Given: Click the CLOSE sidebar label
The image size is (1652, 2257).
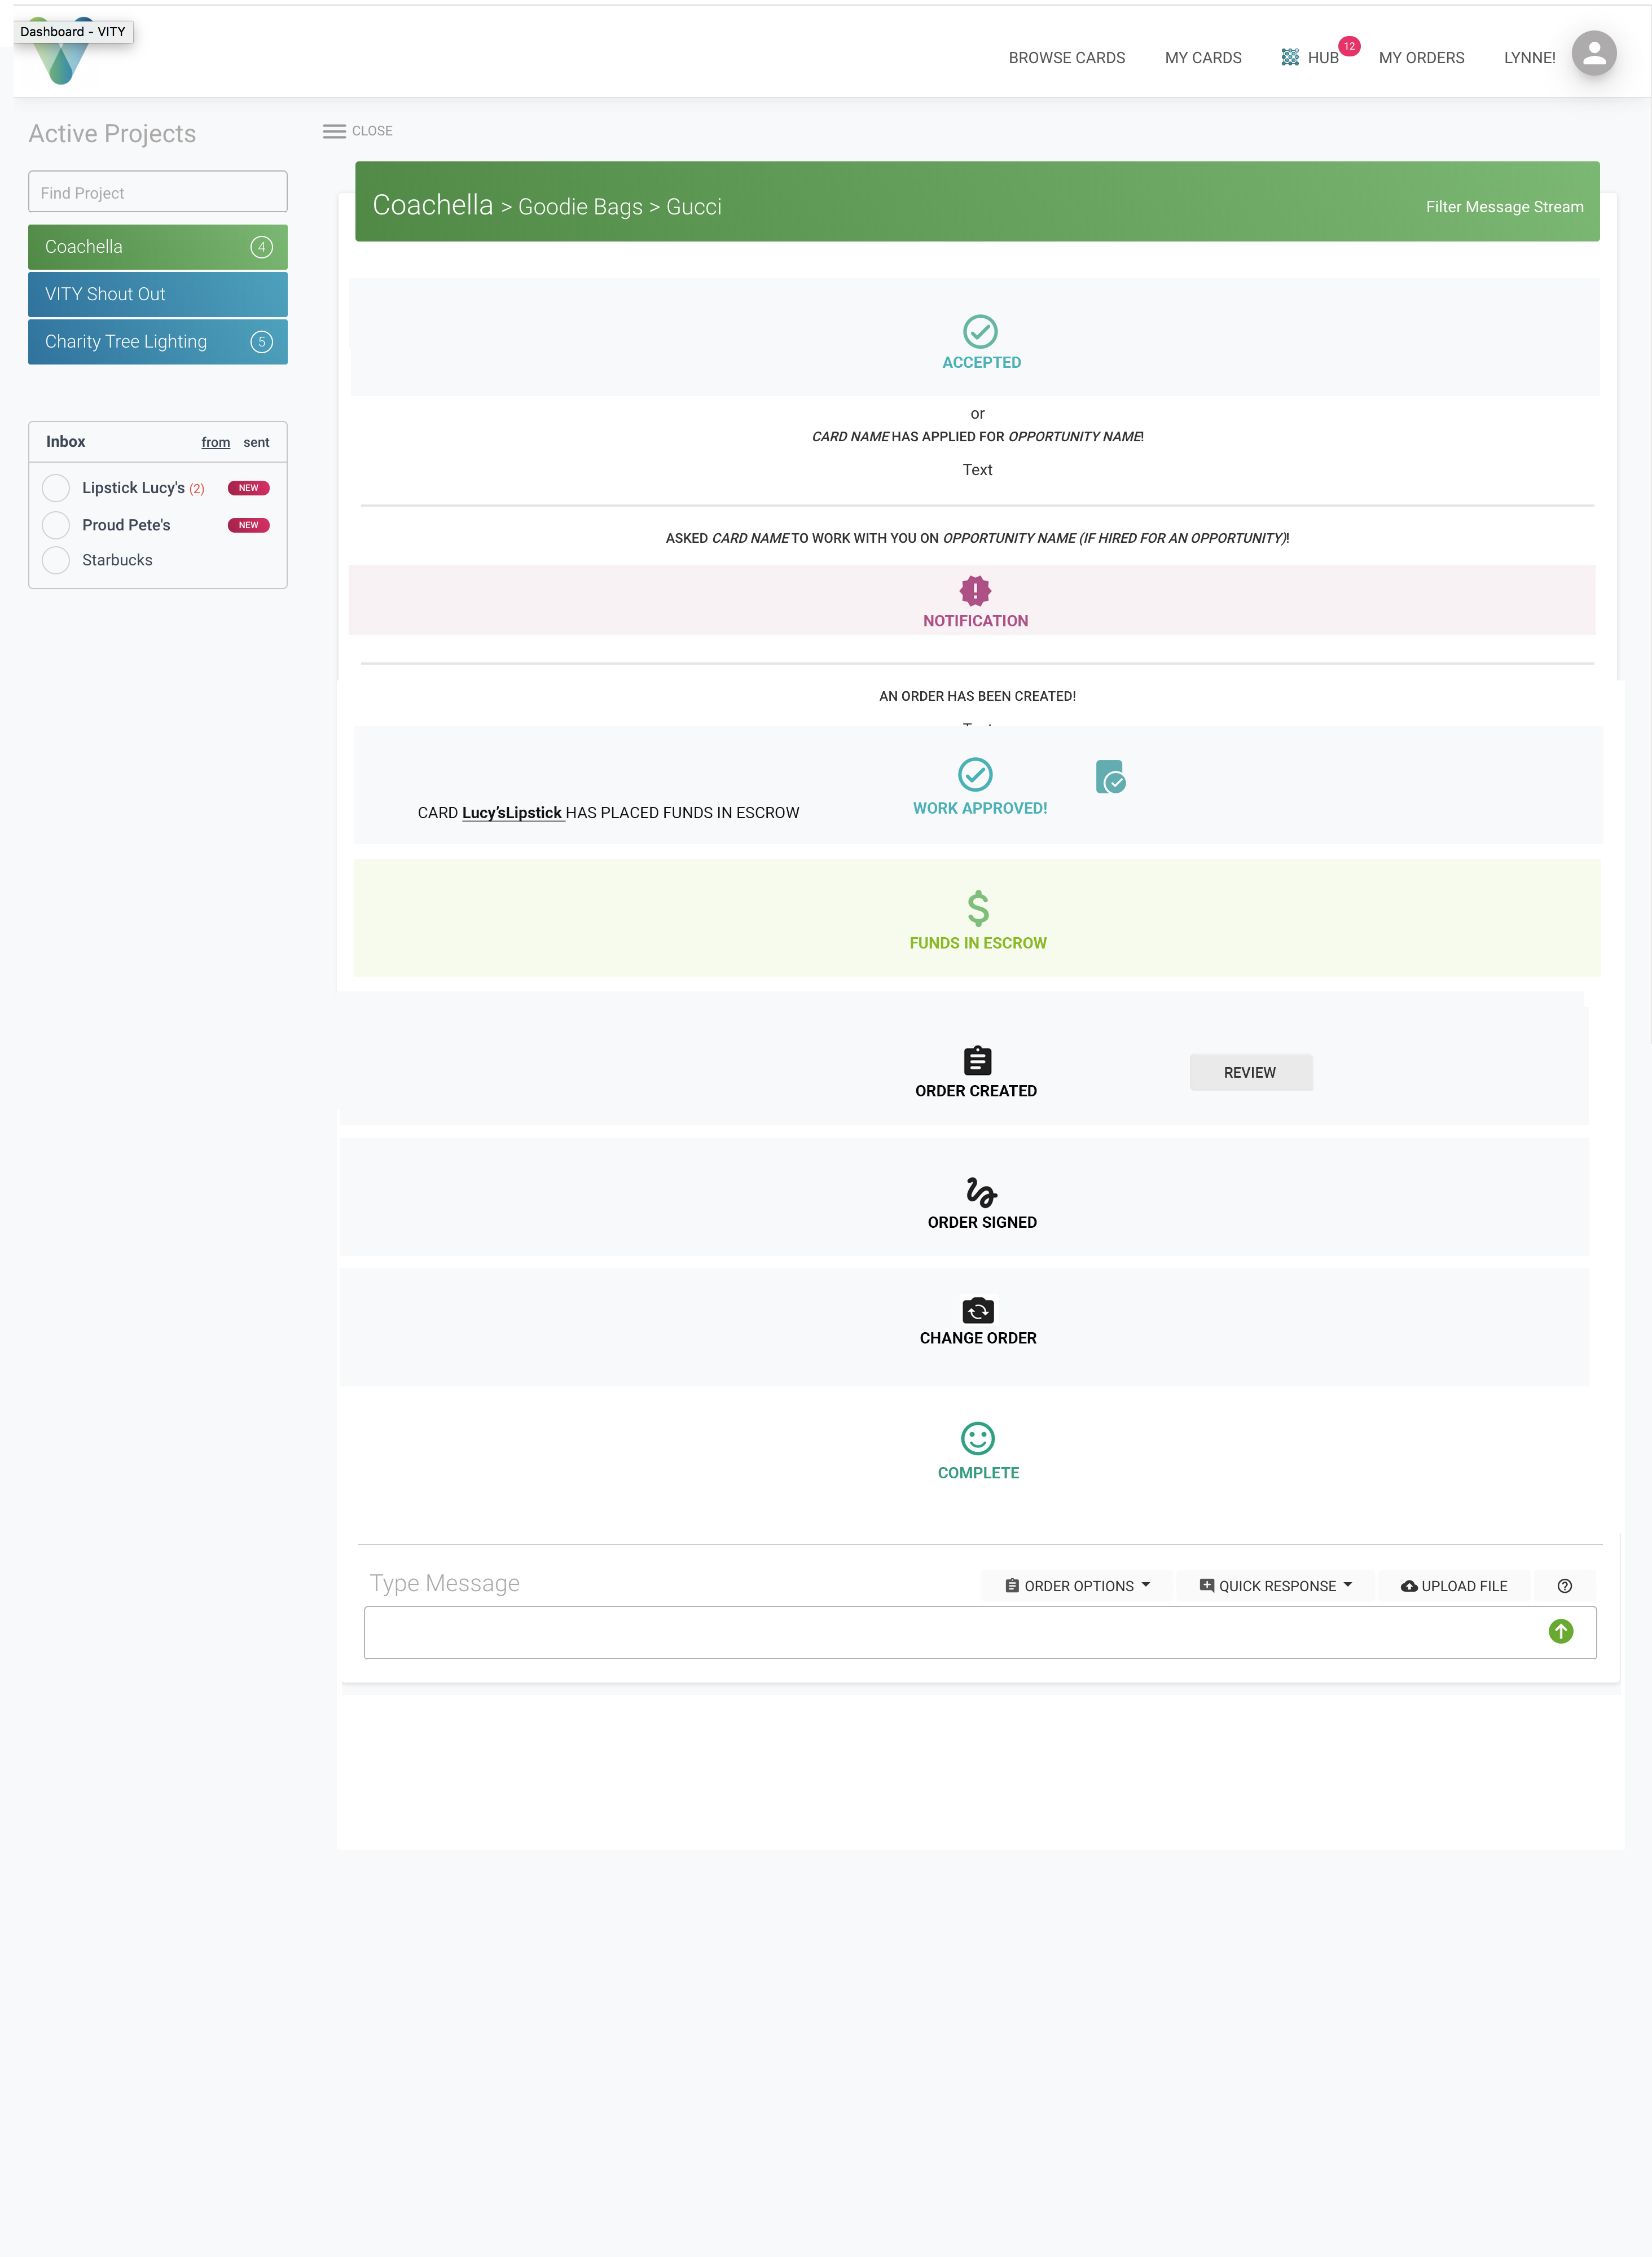Looking at the screenshot, I should point(372,131).
